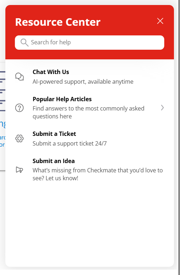
Task: Click the question mark help icon
Action: (x=19, y=108)
